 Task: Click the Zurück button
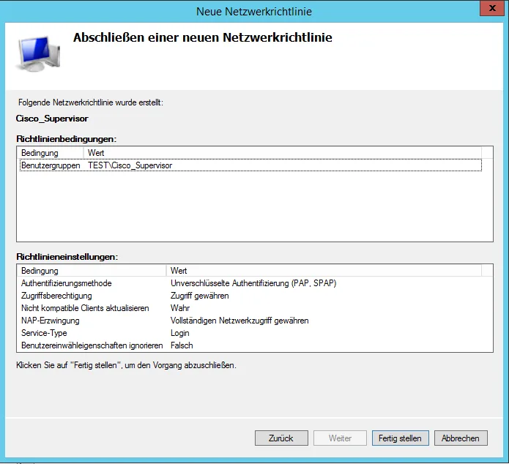281,438
